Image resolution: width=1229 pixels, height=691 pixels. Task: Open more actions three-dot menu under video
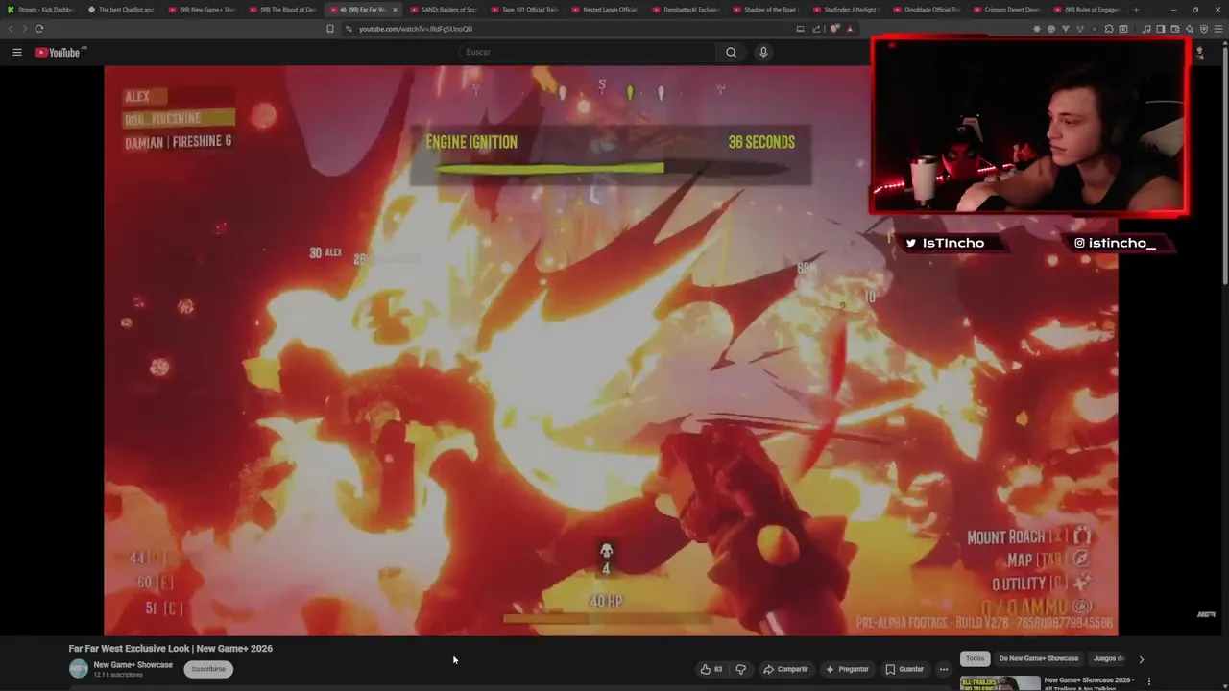[944, 669]
